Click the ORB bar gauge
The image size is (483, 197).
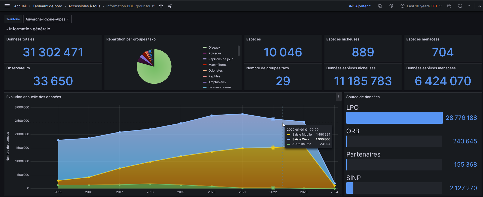click(394, 141)
